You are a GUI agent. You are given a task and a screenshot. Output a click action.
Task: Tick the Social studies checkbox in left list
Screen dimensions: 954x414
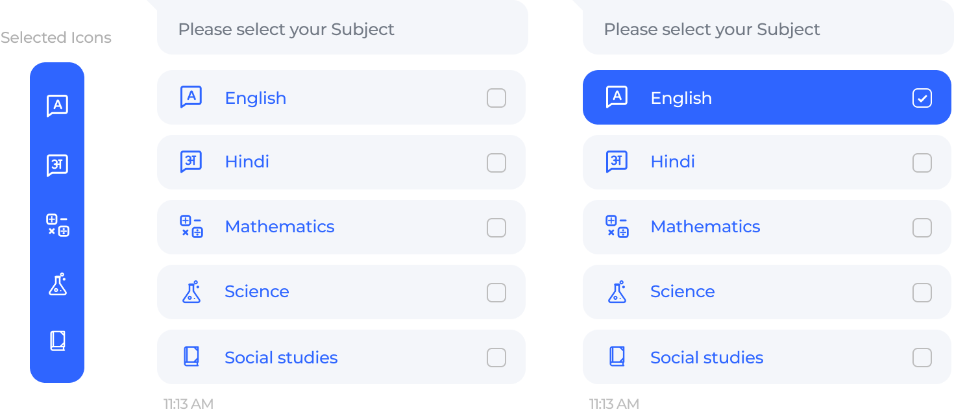click(x=496, y=358)
